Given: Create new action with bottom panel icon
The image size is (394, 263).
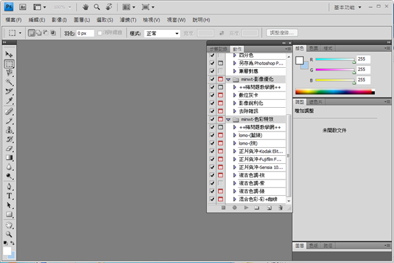Looking at the screenshot, I should [x=269, y=207].
